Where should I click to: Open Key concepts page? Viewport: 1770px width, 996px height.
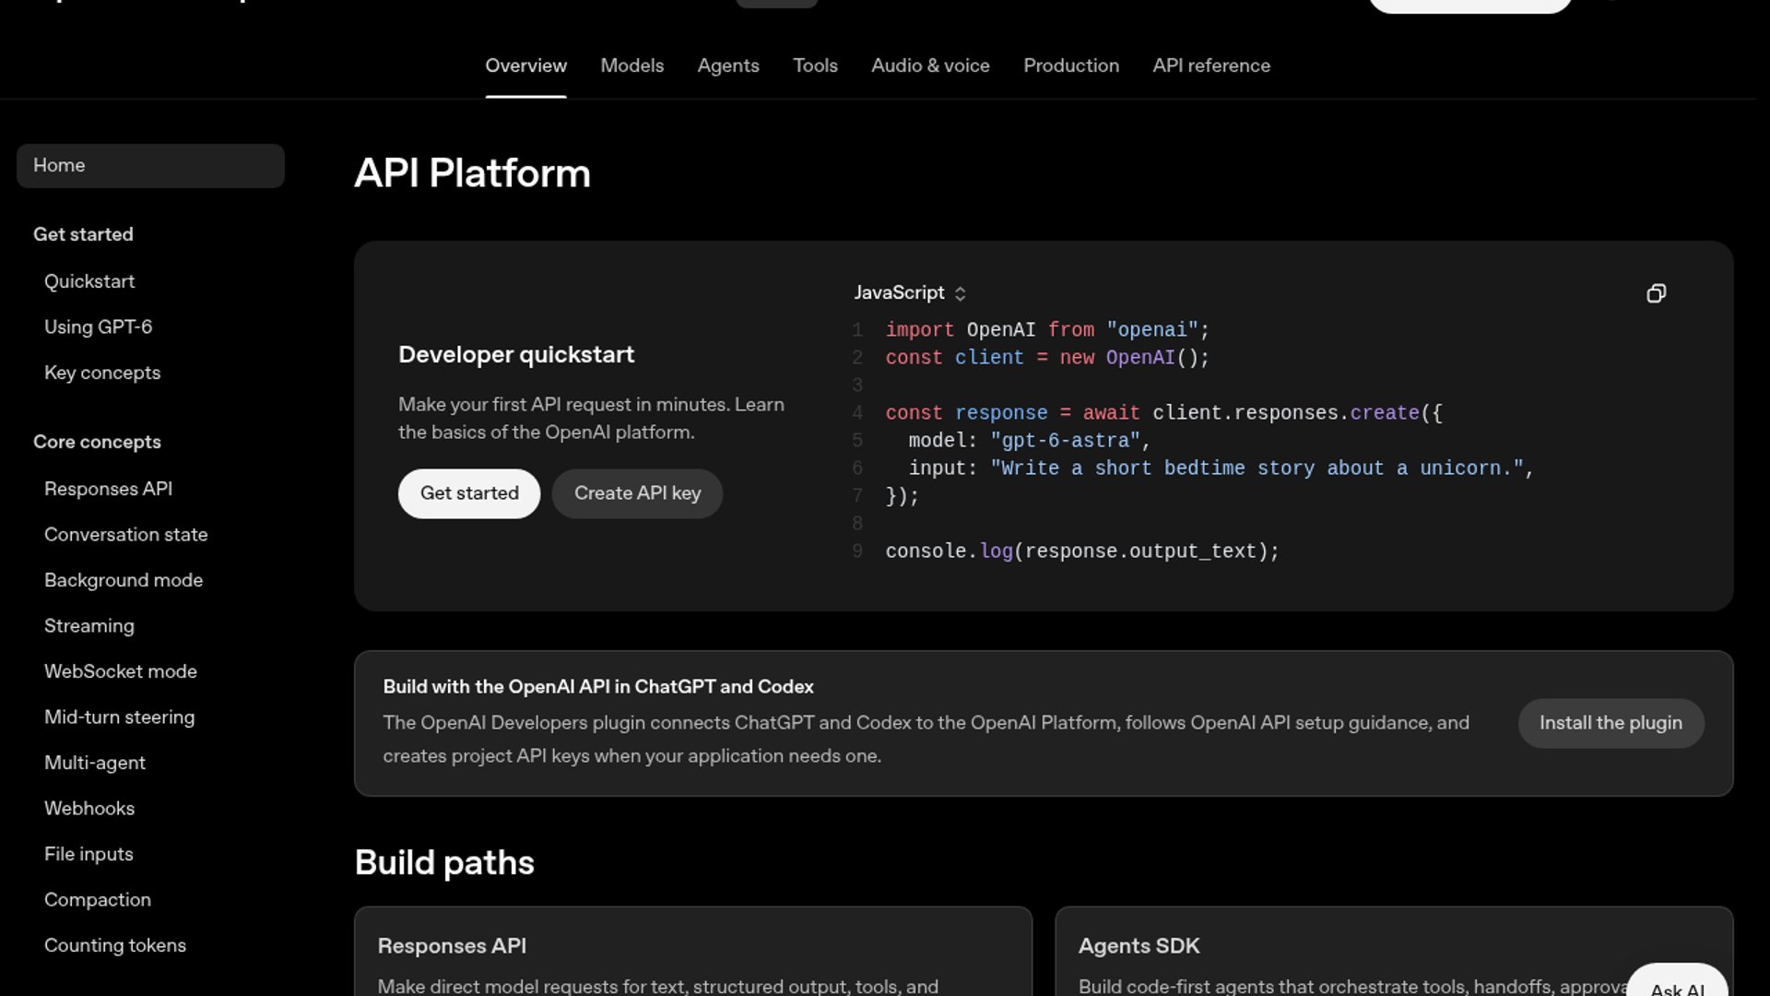tap(102, 373)
